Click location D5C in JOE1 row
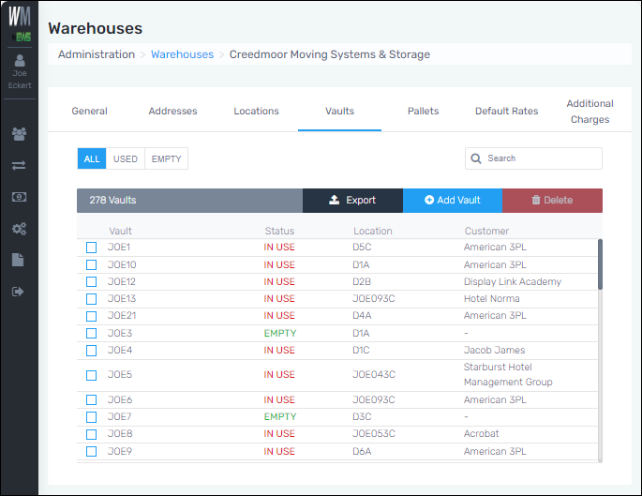 click(362, 247)
